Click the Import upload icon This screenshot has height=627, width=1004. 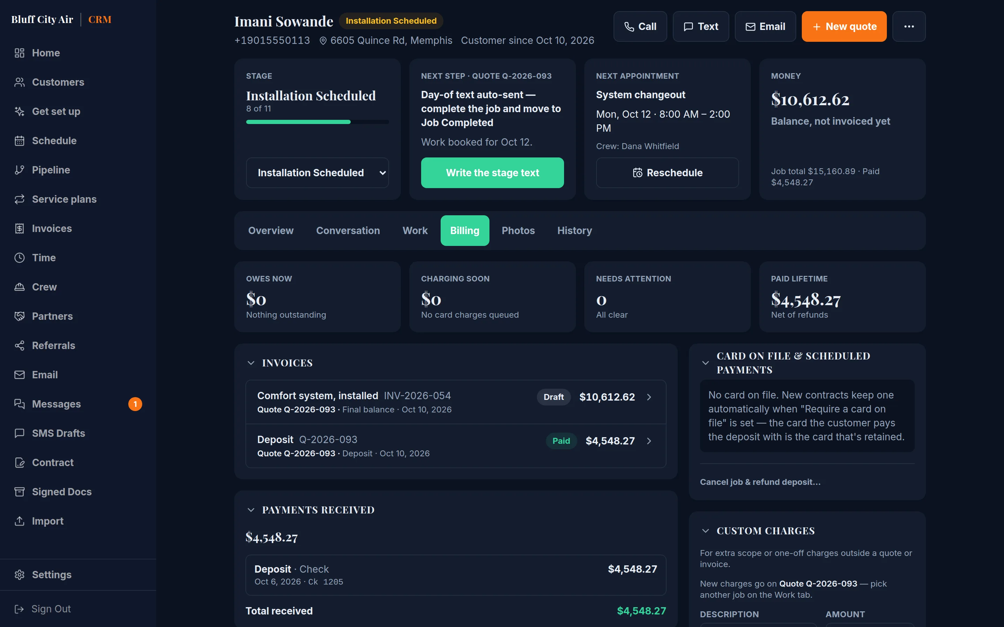[x=20, y=521]
